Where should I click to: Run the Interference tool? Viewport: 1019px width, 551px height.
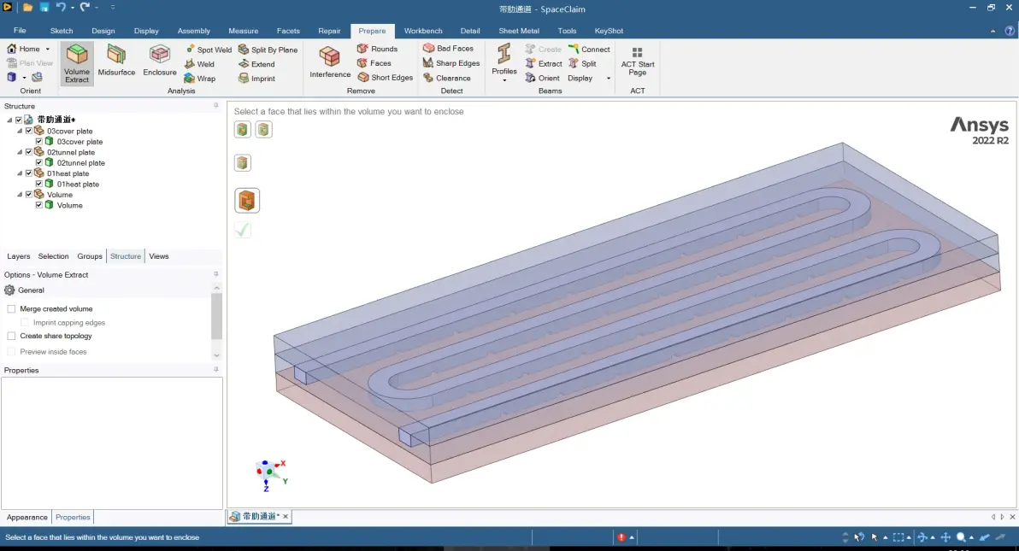[x=329, y=62]
